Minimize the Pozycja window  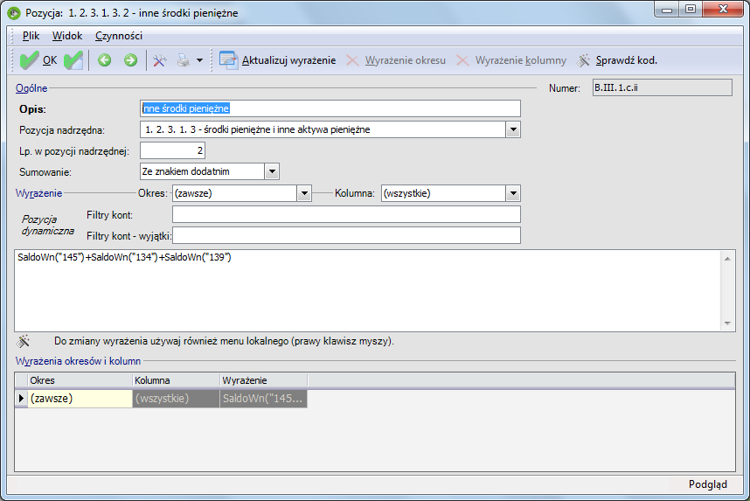[667, 10]
